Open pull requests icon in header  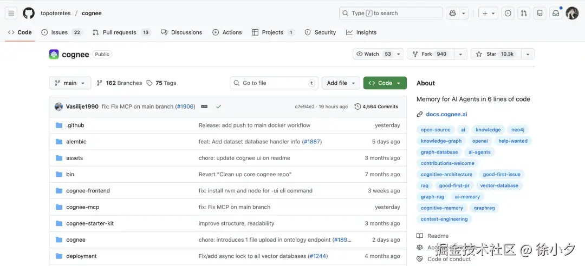click(x=524, y=14)
